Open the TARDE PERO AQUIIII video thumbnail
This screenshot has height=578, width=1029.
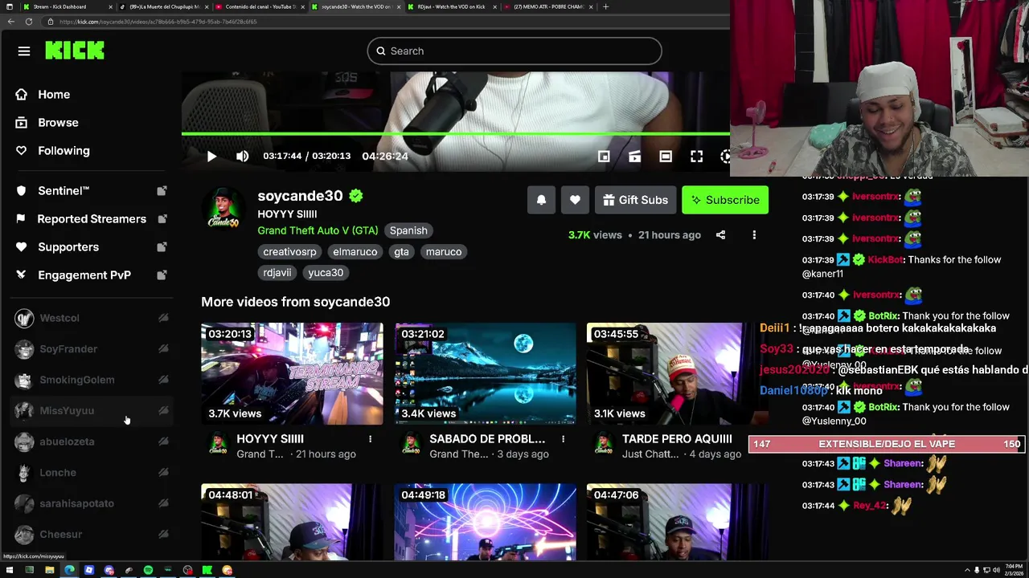[678, 374]
